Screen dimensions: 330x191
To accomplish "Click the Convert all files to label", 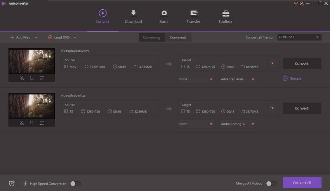I will click(259, 37).
